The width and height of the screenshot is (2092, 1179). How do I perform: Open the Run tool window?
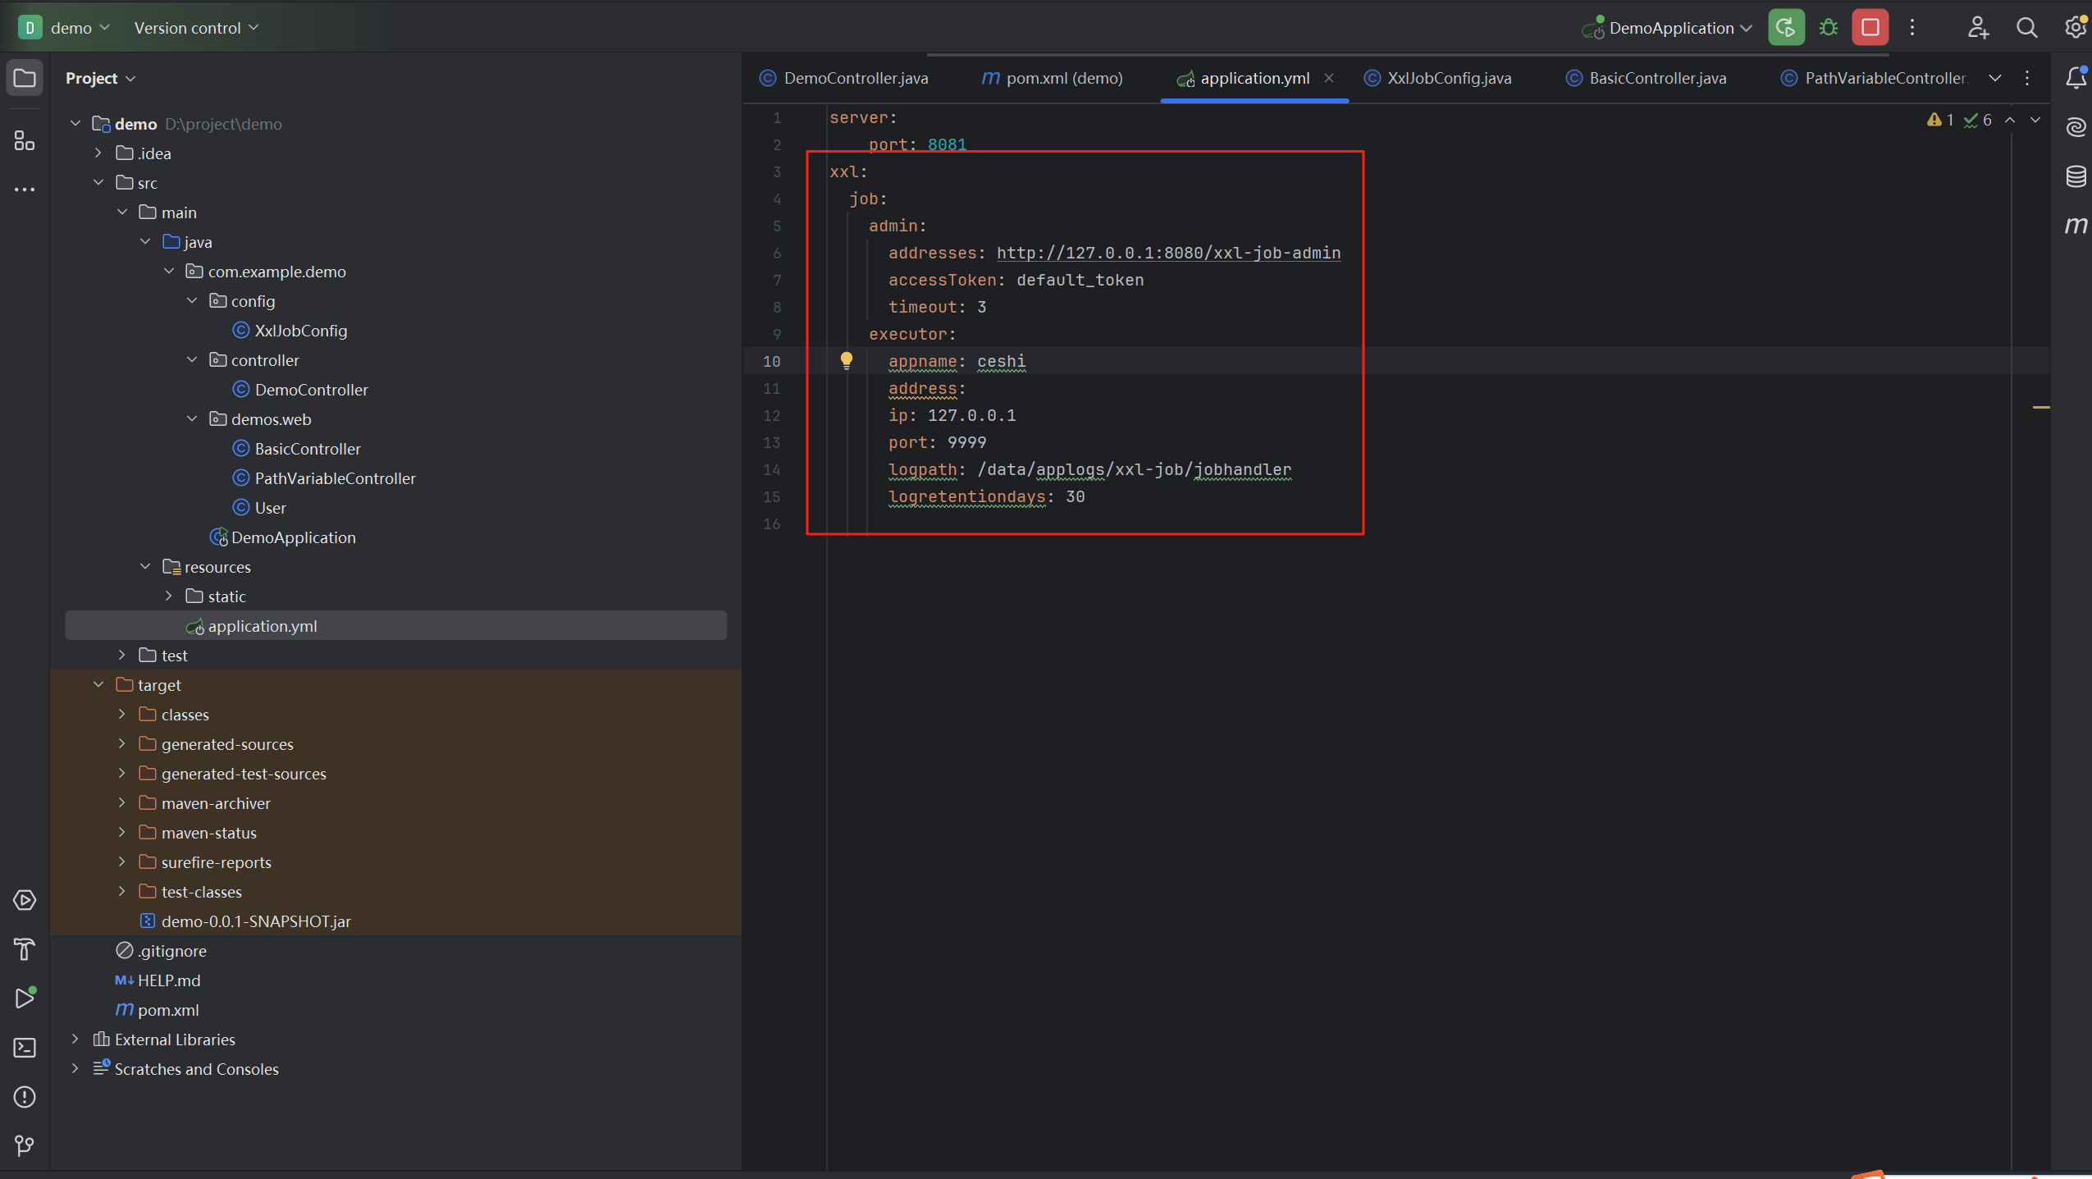[25, 998]
